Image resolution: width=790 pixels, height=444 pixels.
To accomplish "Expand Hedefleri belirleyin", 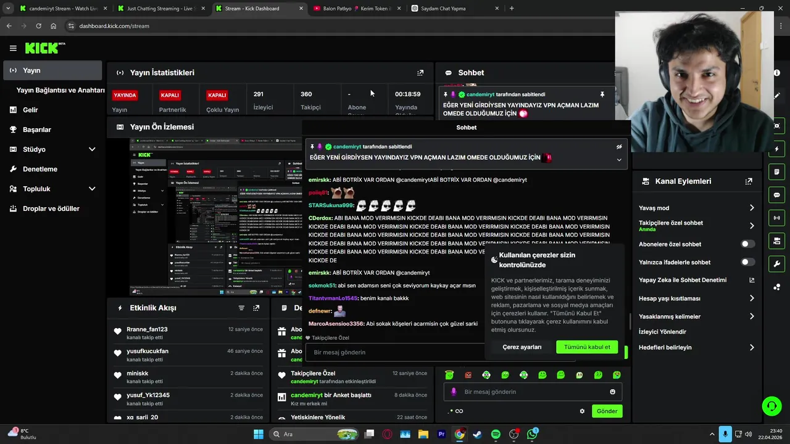I will click(752, 347).
